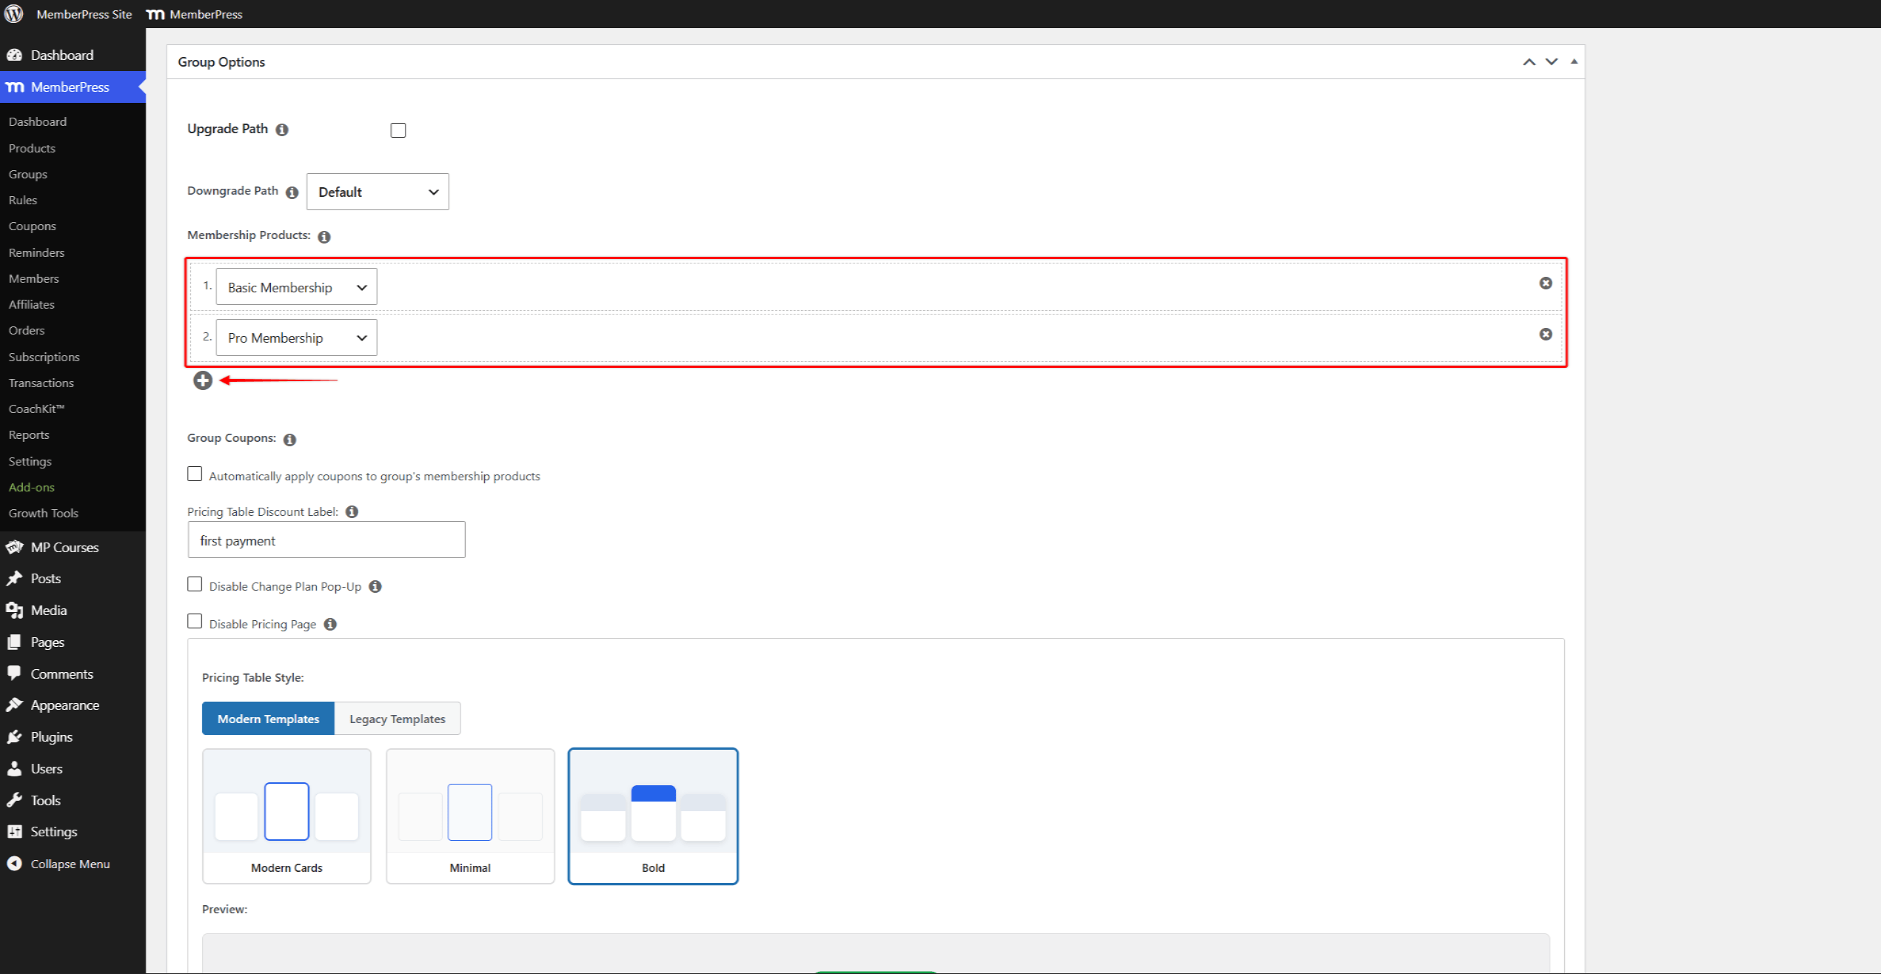Open the Pro Membership dropdown
Screen dimensions: 1881x974
click(296, 337)
